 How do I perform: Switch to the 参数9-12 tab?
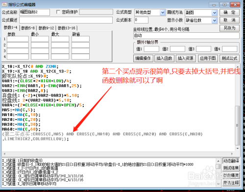[x=46, y=28]
